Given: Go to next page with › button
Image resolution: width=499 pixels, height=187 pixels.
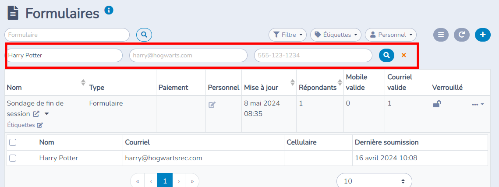Looking at the screenshot, I should tap(179, 181).
